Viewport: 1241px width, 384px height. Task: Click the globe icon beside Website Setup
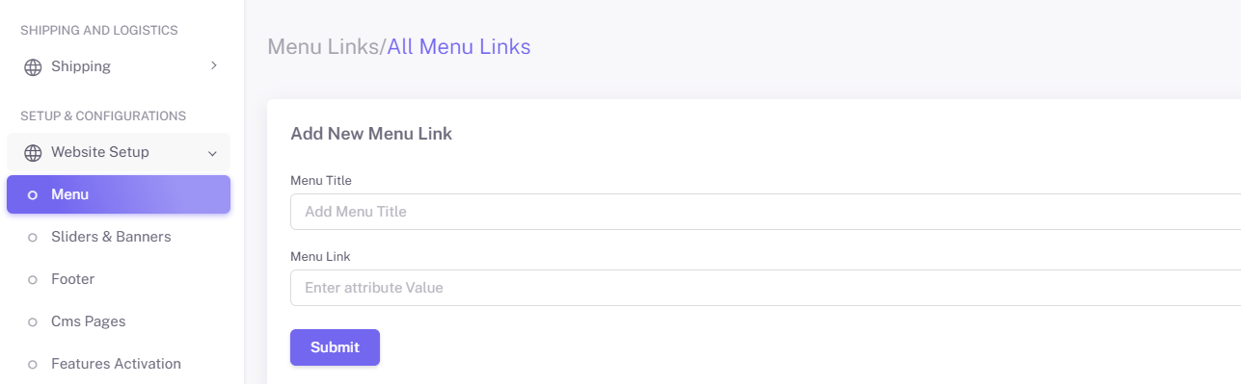(x=33, y=153)
